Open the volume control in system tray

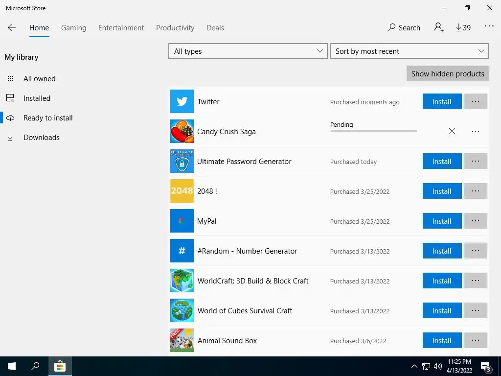click(438, 366)
